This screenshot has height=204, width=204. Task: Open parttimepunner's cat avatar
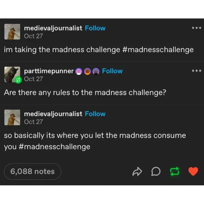[x=12, y=74]
